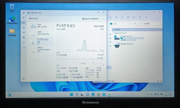This screenshot has width=180, height=108.
Task: Open Chat from the taskbar
Action: (x=87, y=94)
